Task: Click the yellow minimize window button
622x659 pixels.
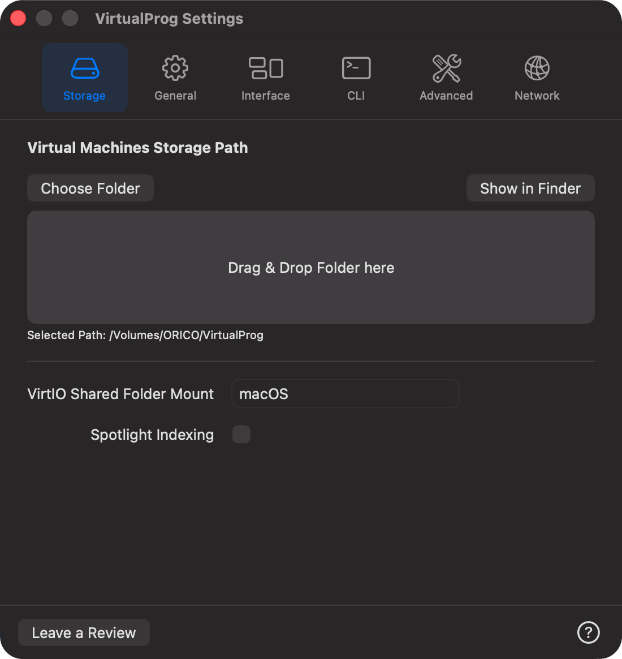Action: [44, 18]
